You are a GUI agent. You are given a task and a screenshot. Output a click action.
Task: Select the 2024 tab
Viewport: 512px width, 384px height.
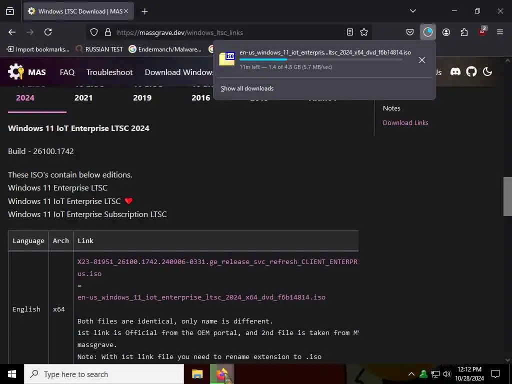25,97
